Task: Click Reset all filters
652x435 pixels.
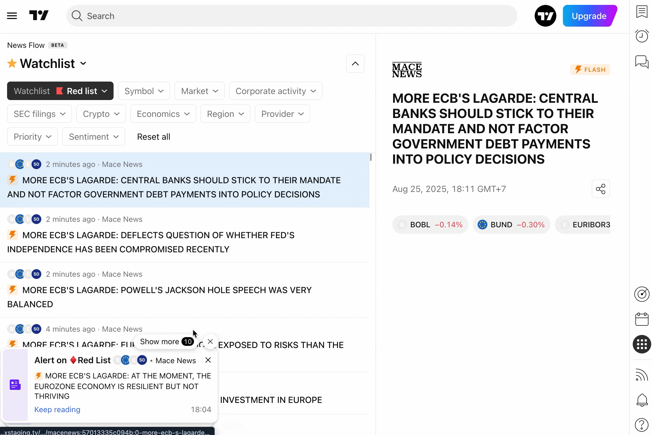Action: tap(153, 137)
